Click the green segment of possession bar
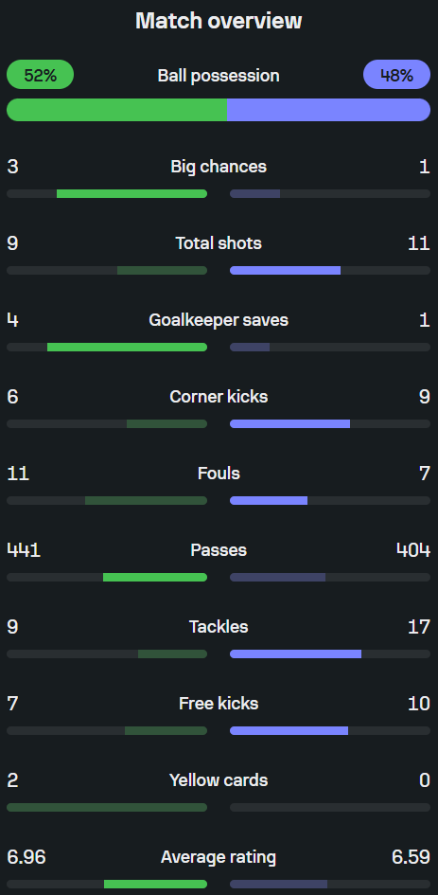The width and height of the screenshot is (438, 895). coord(116,110)
